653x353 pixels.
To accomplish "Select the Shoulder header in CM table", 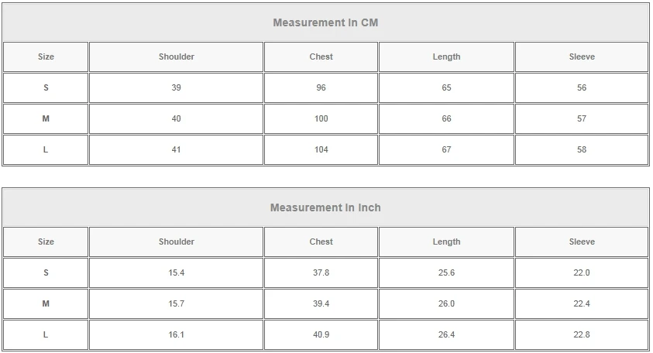I will click(x=177, y=57).
